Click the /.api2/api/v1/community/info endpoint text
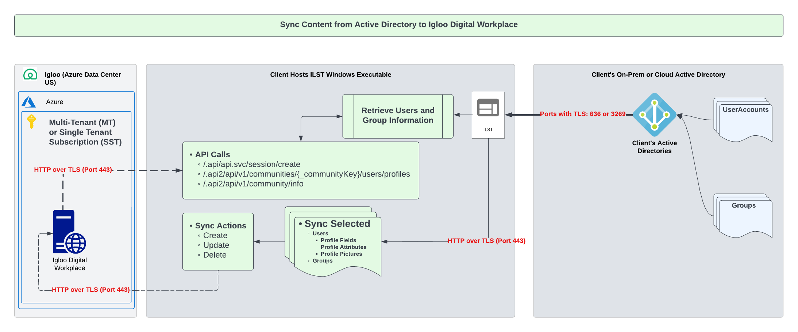 coord(253,184)
